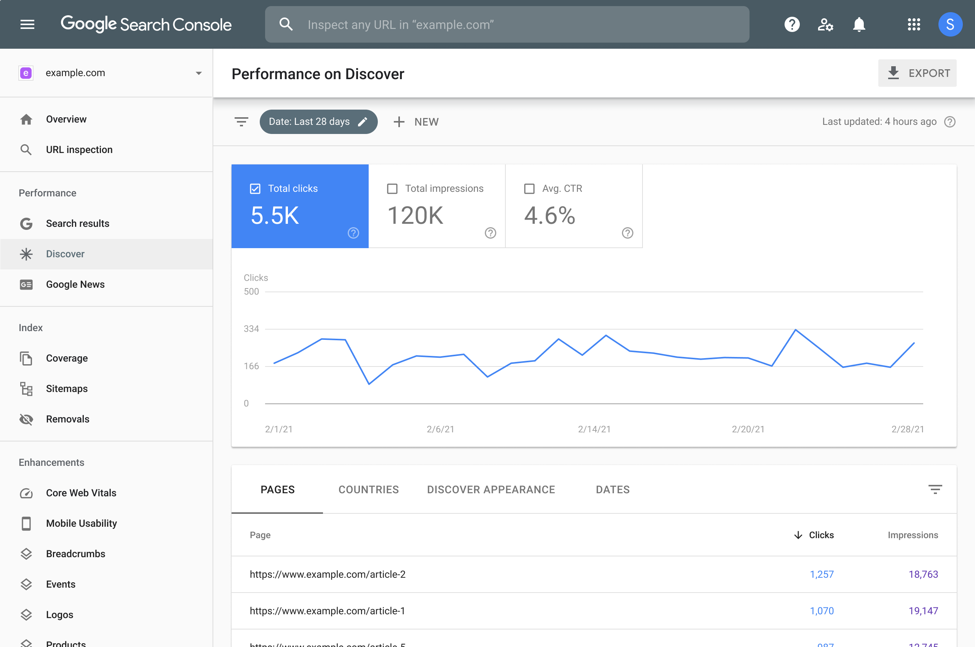Screen dimensions: 975x647
Task: Expand the Date Last 28 days selector
Action: click(318, 121)
